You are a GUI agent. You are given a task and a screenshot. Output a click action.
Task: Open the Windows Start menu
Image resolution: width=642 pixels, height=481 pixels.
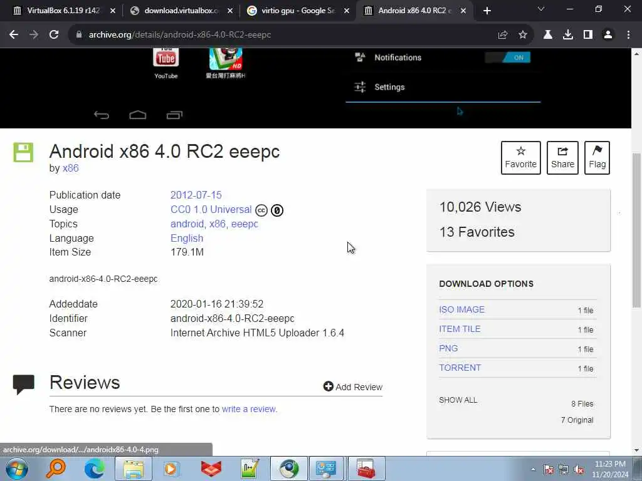(x=17, y=468)
